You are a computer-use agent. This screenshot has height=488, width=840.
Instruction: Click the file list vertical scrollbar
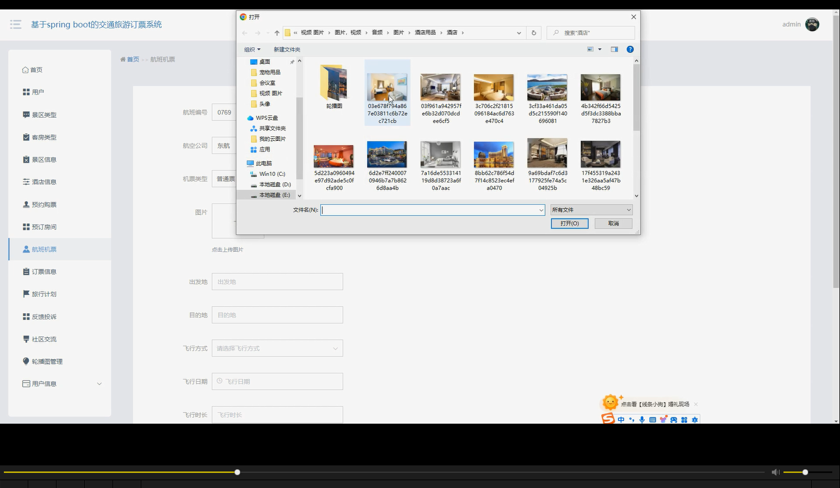[x=636, y=97]
